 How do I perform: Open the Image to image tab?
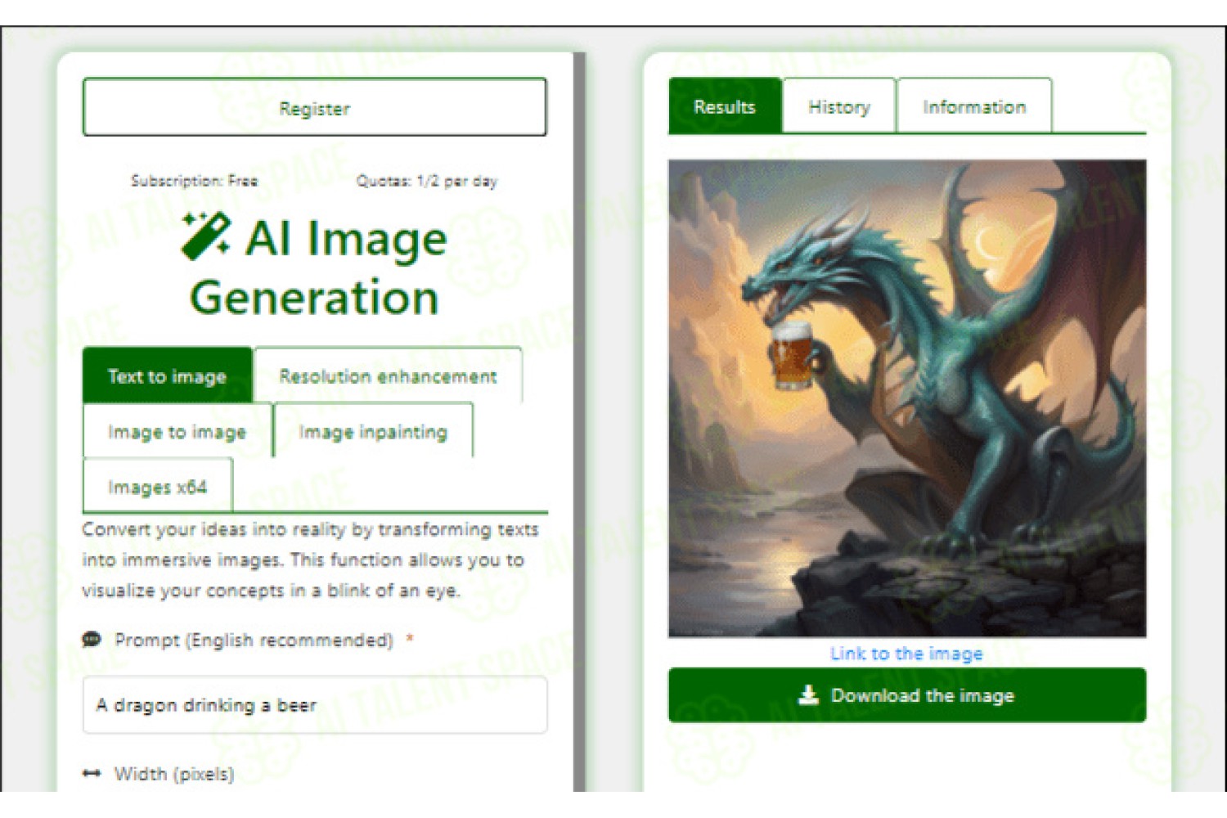point(177,431)
